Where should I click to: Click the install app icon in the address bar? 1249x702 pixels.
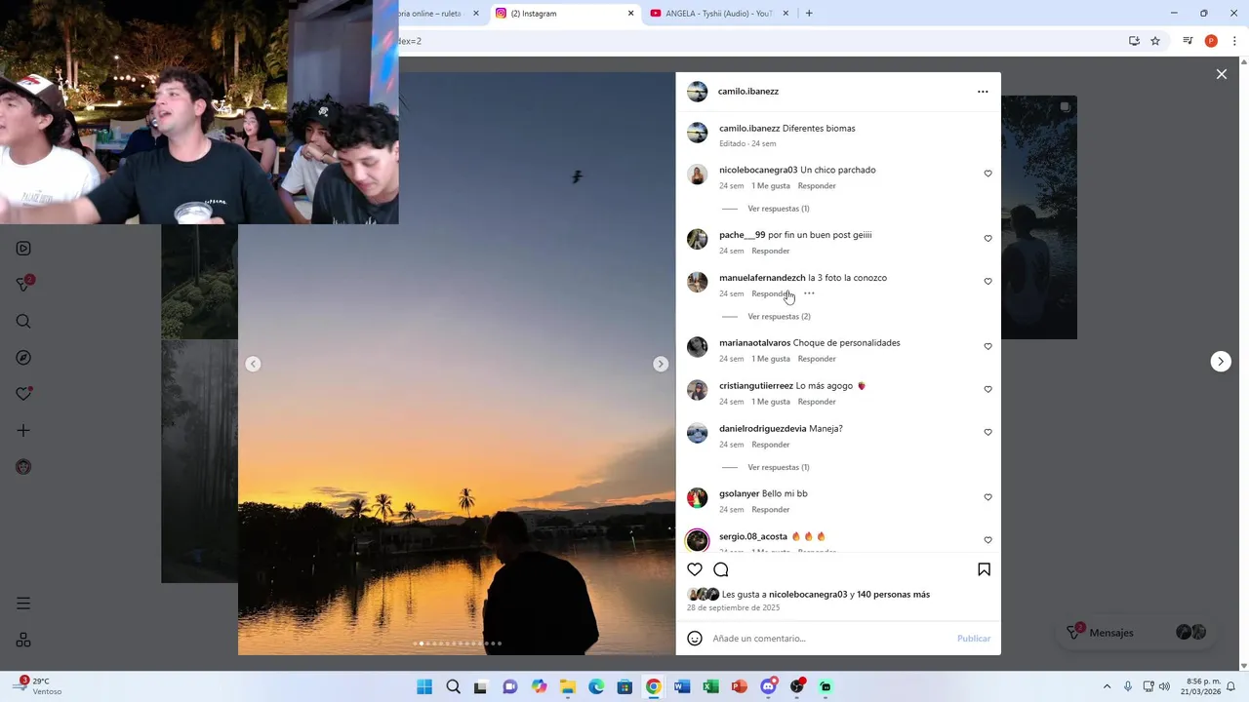(1134, 41)
